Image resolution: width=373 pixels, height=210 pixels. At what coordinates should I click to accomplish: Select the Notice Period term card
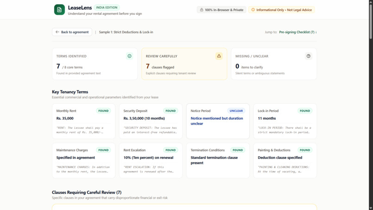pyautogui.click(x=218, y=121)
